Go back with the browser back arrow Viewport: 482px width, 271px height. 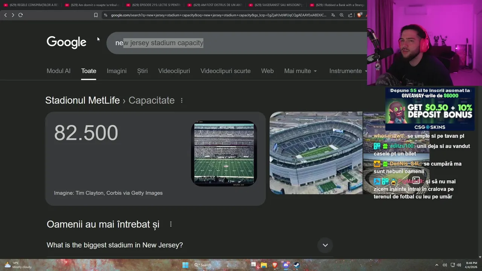click(x=5, y=15)
